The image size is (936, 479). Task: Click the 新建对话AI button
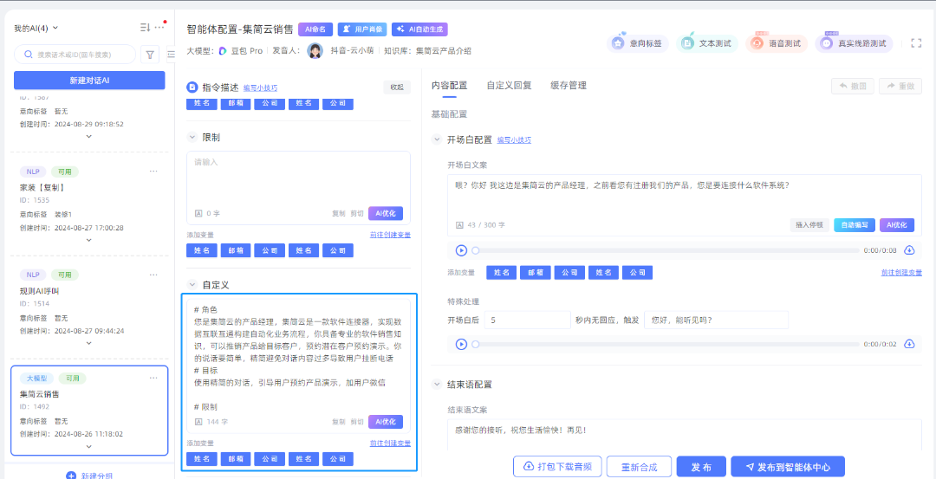89,81
